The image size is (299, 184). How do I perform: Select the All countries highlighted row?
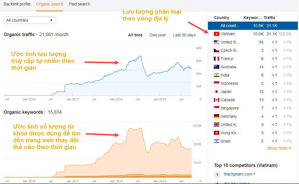point(253,26)
